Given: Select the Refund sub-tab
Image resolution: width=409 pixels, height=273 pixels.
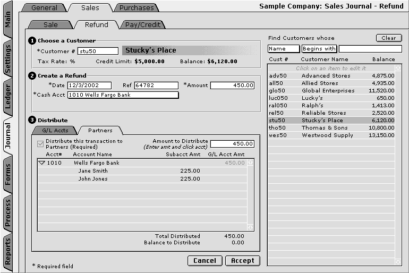Looking at the screenshot, I should coord(96,24).
